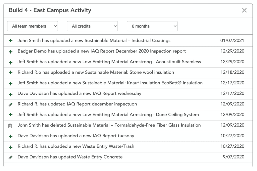
Task: Expand the All credits filter dropdown
Action: pos(92,26)
